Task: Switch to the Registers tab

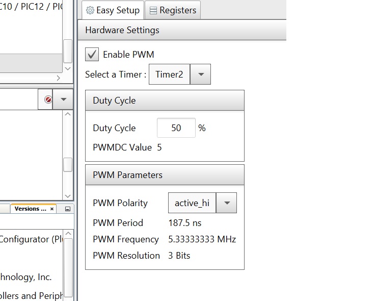Action: click(172, 10)
